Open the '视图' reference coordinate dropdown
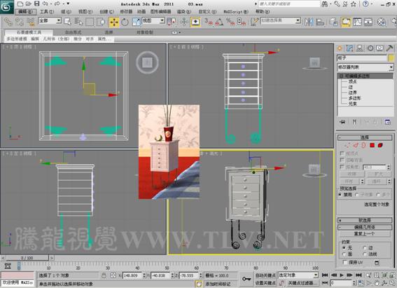This screenshot has height=288, width=397. pos(153,20)
